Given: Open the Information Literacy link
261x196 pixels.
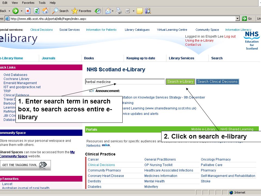Looking at the screenshot, I should pos(238,30).
